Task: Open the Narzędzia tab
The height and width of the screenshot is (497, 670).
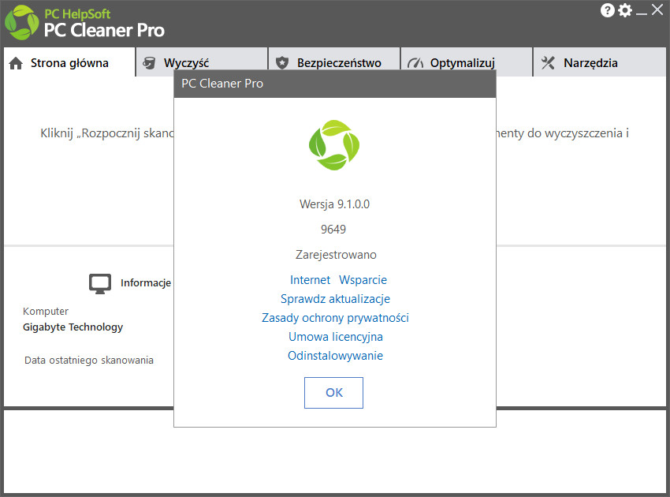Action: coord(600,62)
